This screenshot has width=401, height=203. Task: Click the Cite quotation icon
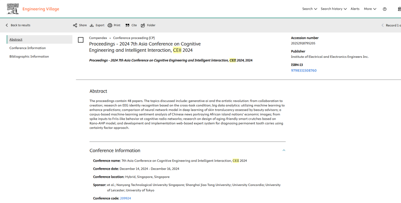(127, 25)
